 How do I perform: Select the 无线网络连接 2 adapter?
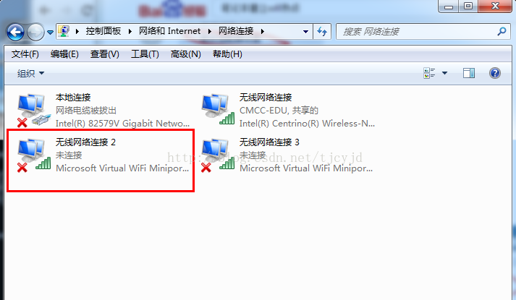pyautogui.click(x=103, y=155)
